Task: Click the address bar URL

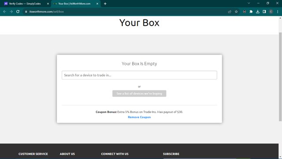Action: tap(46, 12)
